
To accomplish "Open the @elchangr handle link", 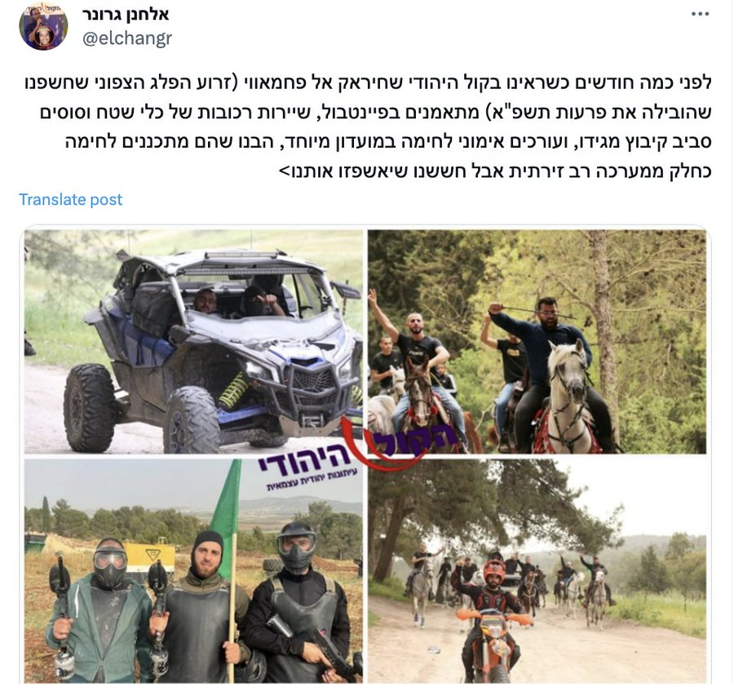I will click(x=127, y=38).
